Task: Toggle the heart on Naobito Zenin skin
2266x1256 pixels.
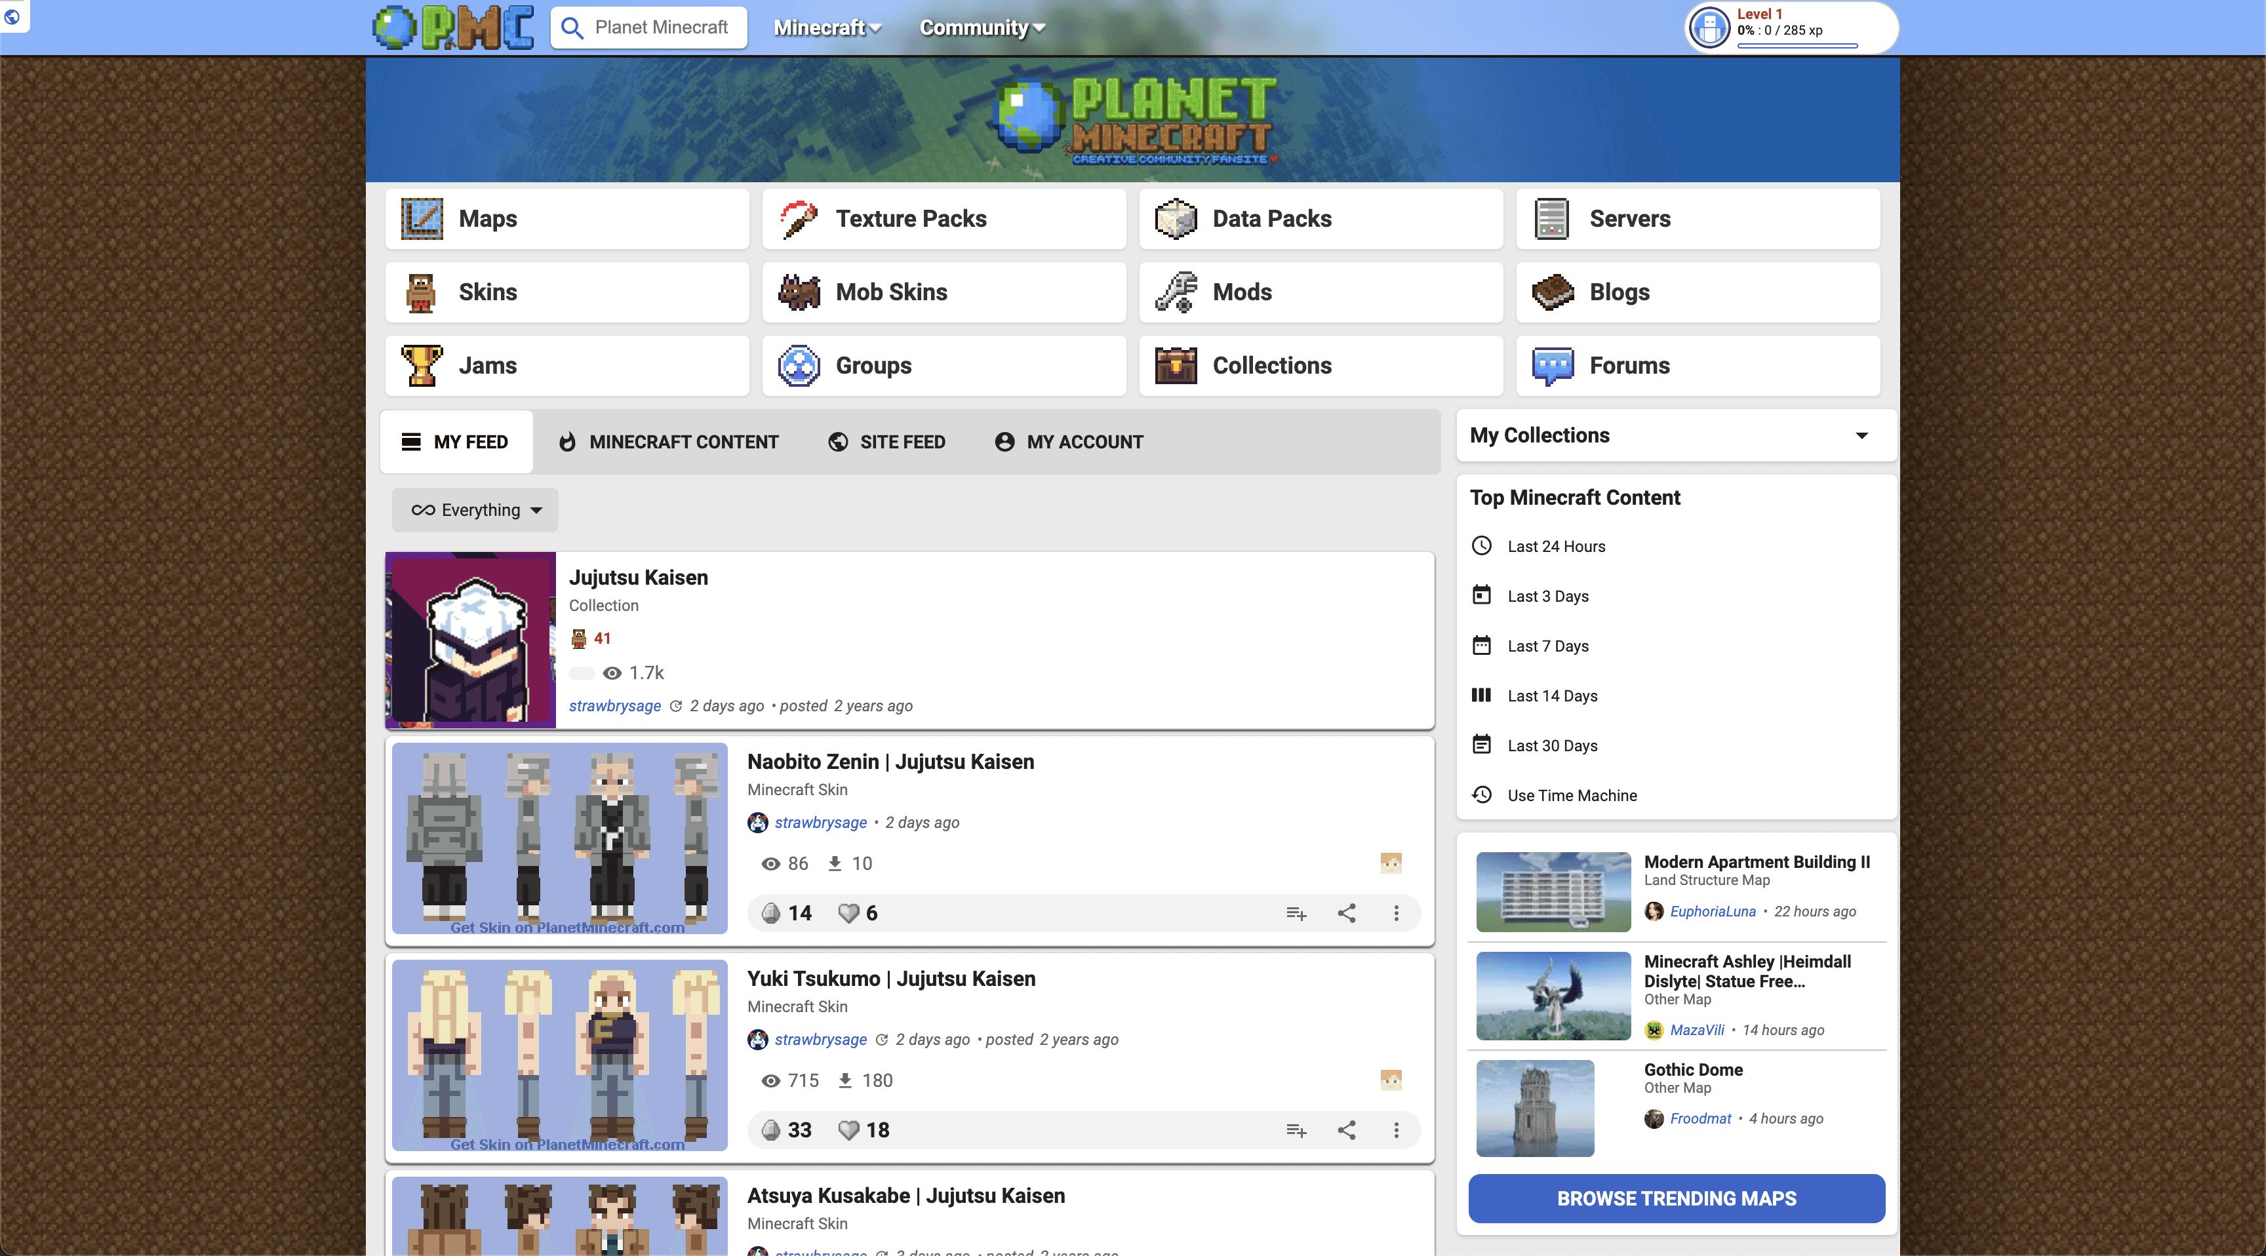Action: coord(849,913)
